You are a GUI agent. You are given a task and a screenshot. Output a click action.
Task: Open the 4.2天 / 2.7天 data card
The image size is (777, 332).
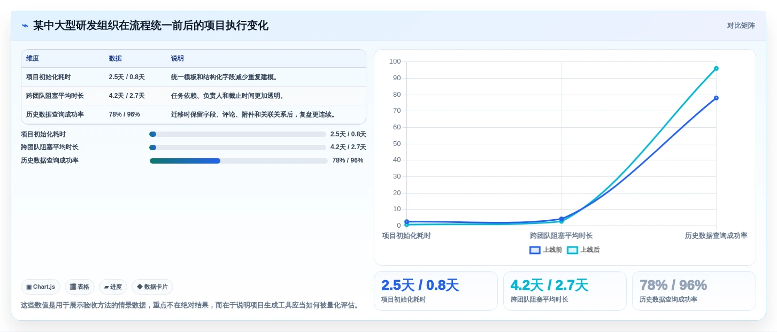tap(565, 291)
